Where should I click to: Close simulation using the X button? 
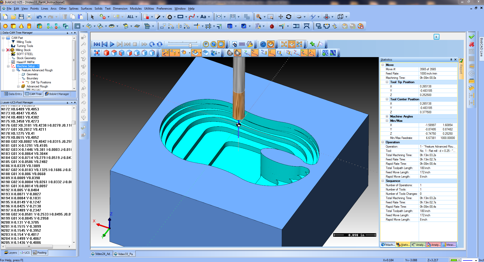pos(436,37)
